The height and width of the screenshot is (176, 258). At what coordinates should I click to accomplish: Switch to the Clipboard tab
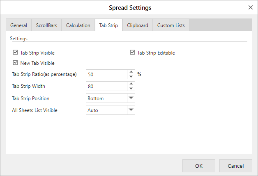click(138, 25)
